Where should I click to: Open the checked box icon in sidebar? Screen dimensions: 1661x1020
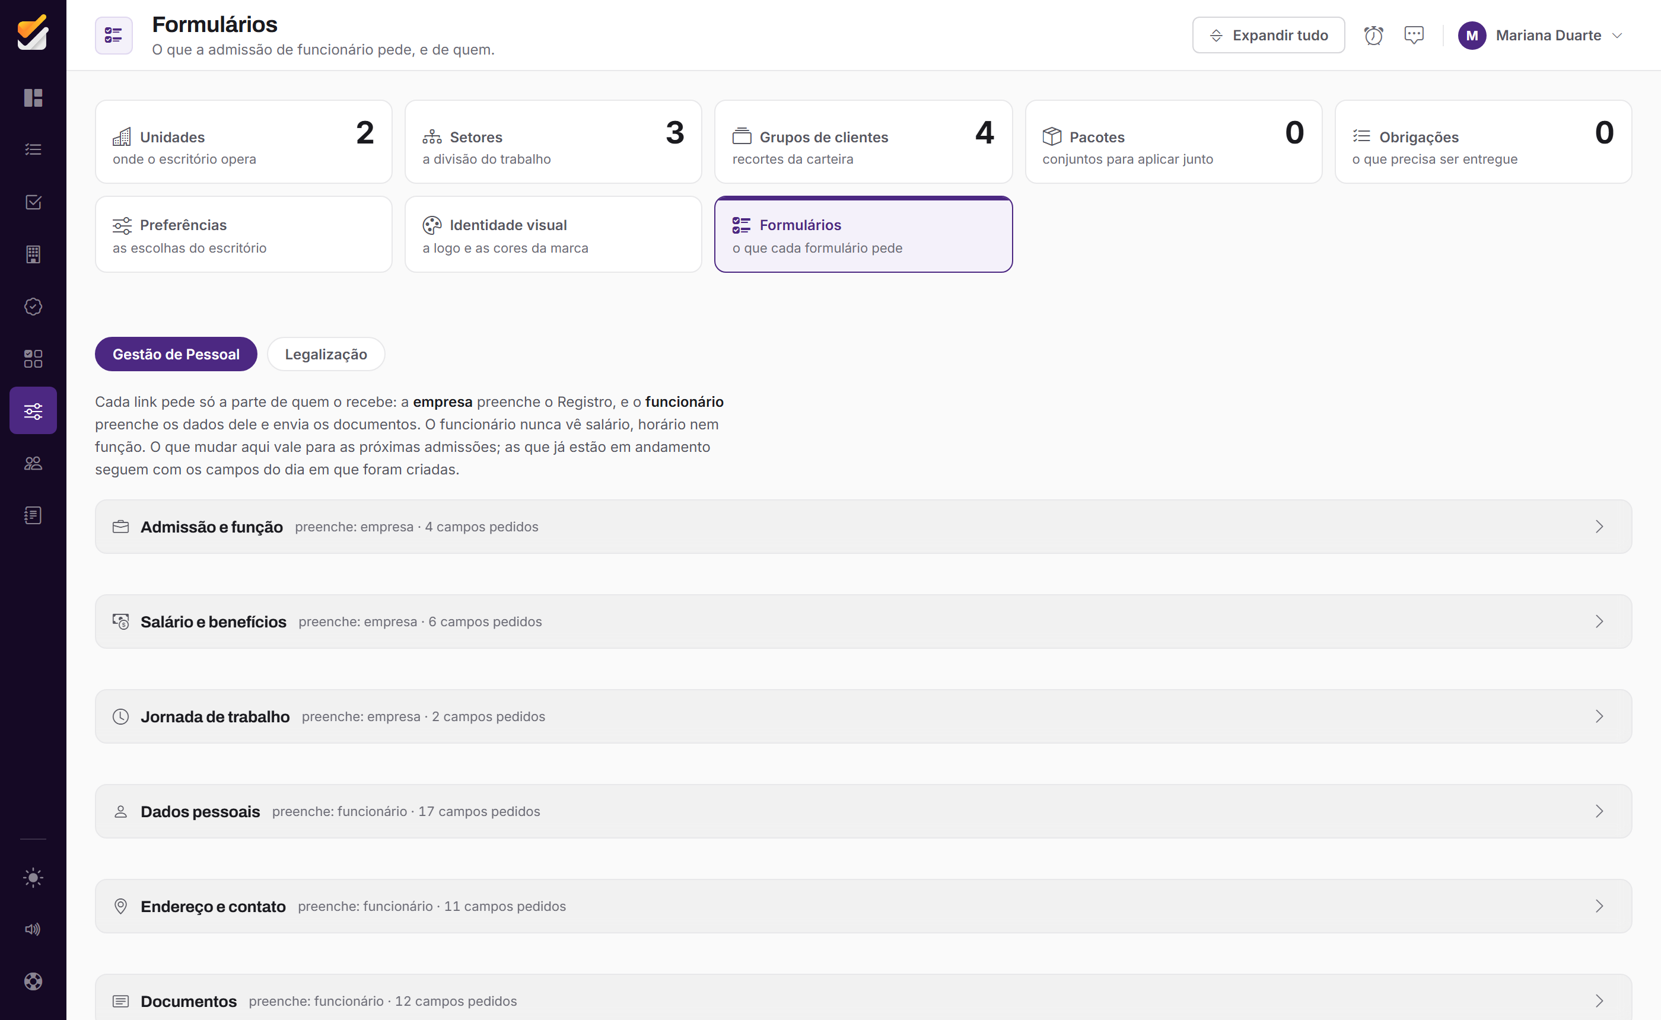(33, 202)
